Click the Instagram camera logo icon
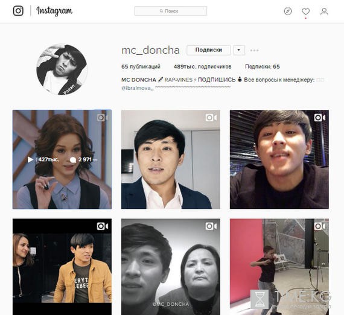This screenshot has width=344, height=315. point(18,11)
